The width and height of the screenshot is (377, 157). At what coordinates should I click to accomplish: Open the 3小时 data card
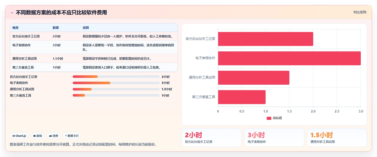pos(274,138)
